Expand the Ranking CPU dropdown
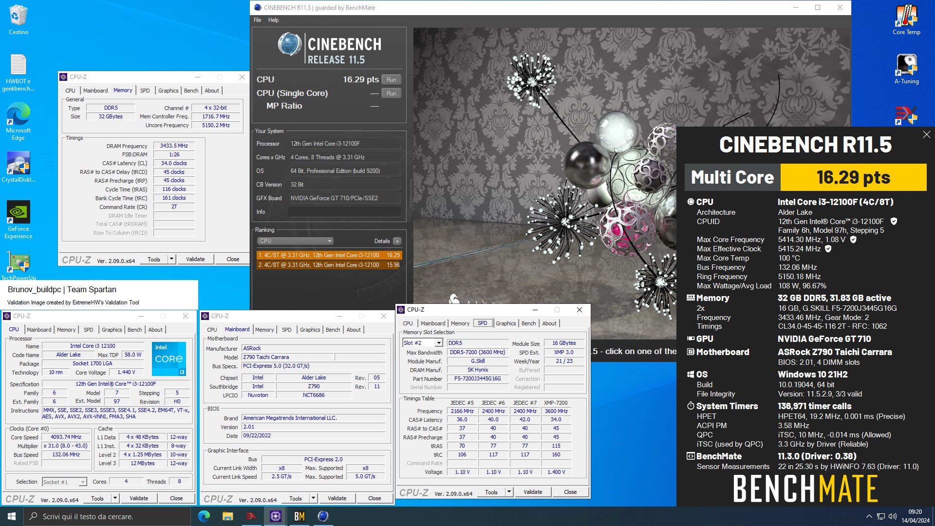 295,241
